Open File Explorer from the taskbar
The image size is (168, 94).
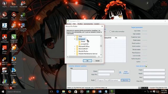pos(64,92)
